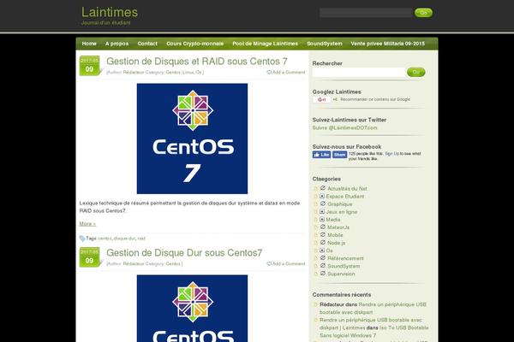Viewport: 514px width, 342px height.
Task: Click raid tag link
Action: point(141,239)
